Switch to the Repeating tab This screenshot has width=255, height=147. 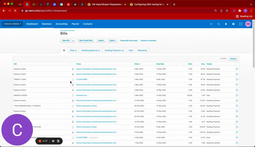pos(142,51)
